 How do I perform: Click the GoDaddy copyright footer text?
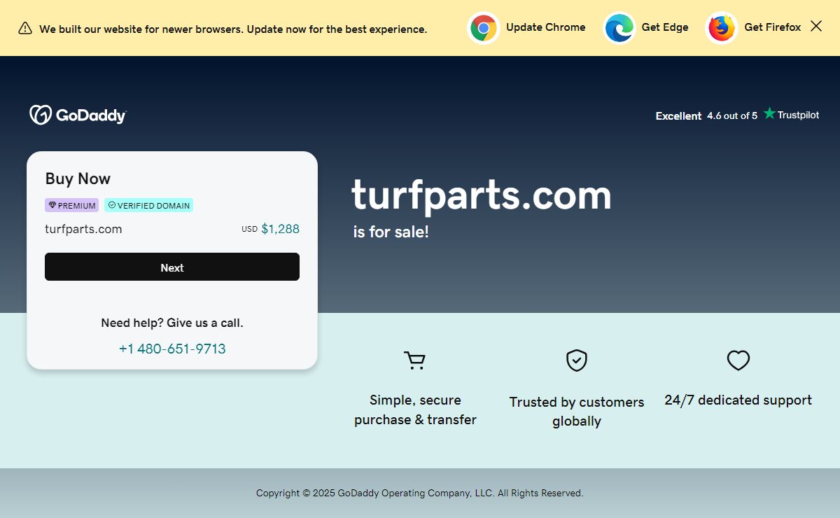point(420,493)
